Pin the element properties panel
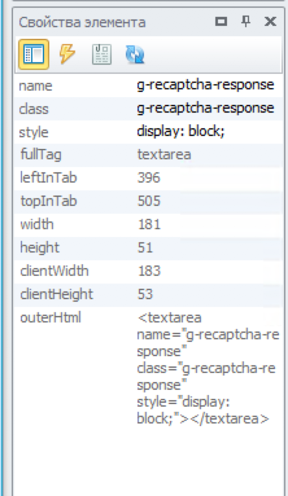Image resolution: width=288 pixels, height=496 pixels. point(246,21)
